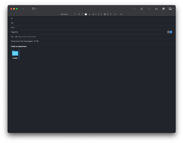Expand the indentation options dropdown
The image size is (183, 143).
(121, 14)
